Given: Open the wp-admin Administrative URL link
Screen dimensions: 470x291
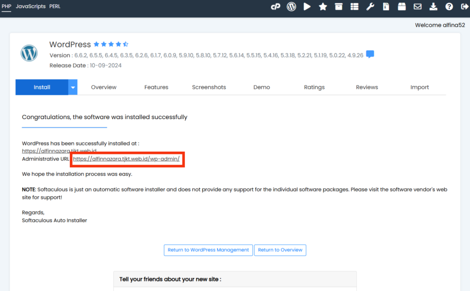Looking at the screenshot, I should (x=129, y=159).
